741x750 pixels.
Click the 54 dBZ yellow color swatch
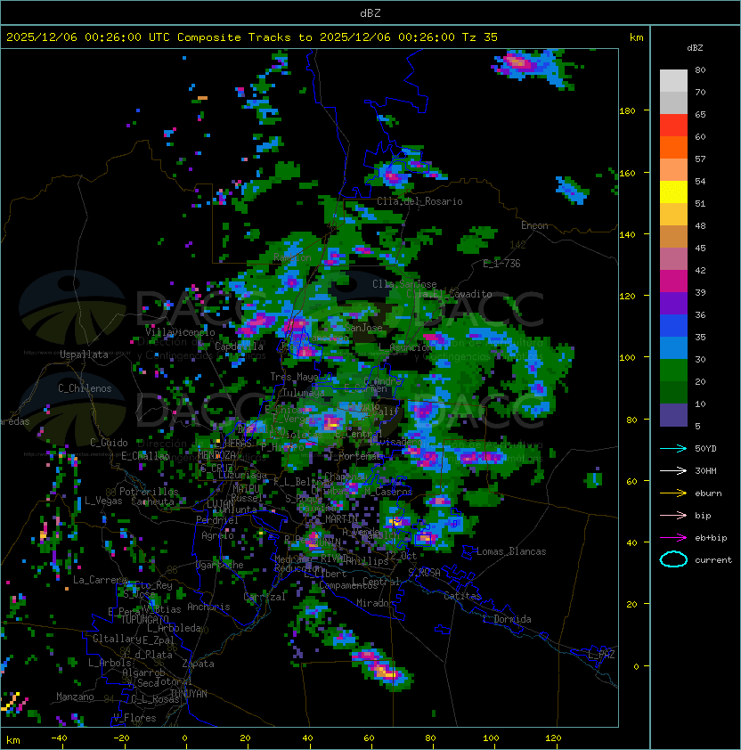pos(673,192)
